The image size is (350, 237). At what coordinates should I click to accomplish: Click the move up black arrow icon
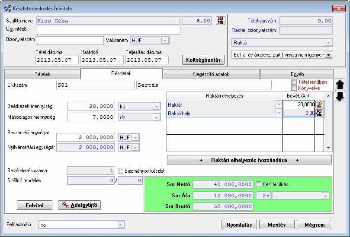340,85
